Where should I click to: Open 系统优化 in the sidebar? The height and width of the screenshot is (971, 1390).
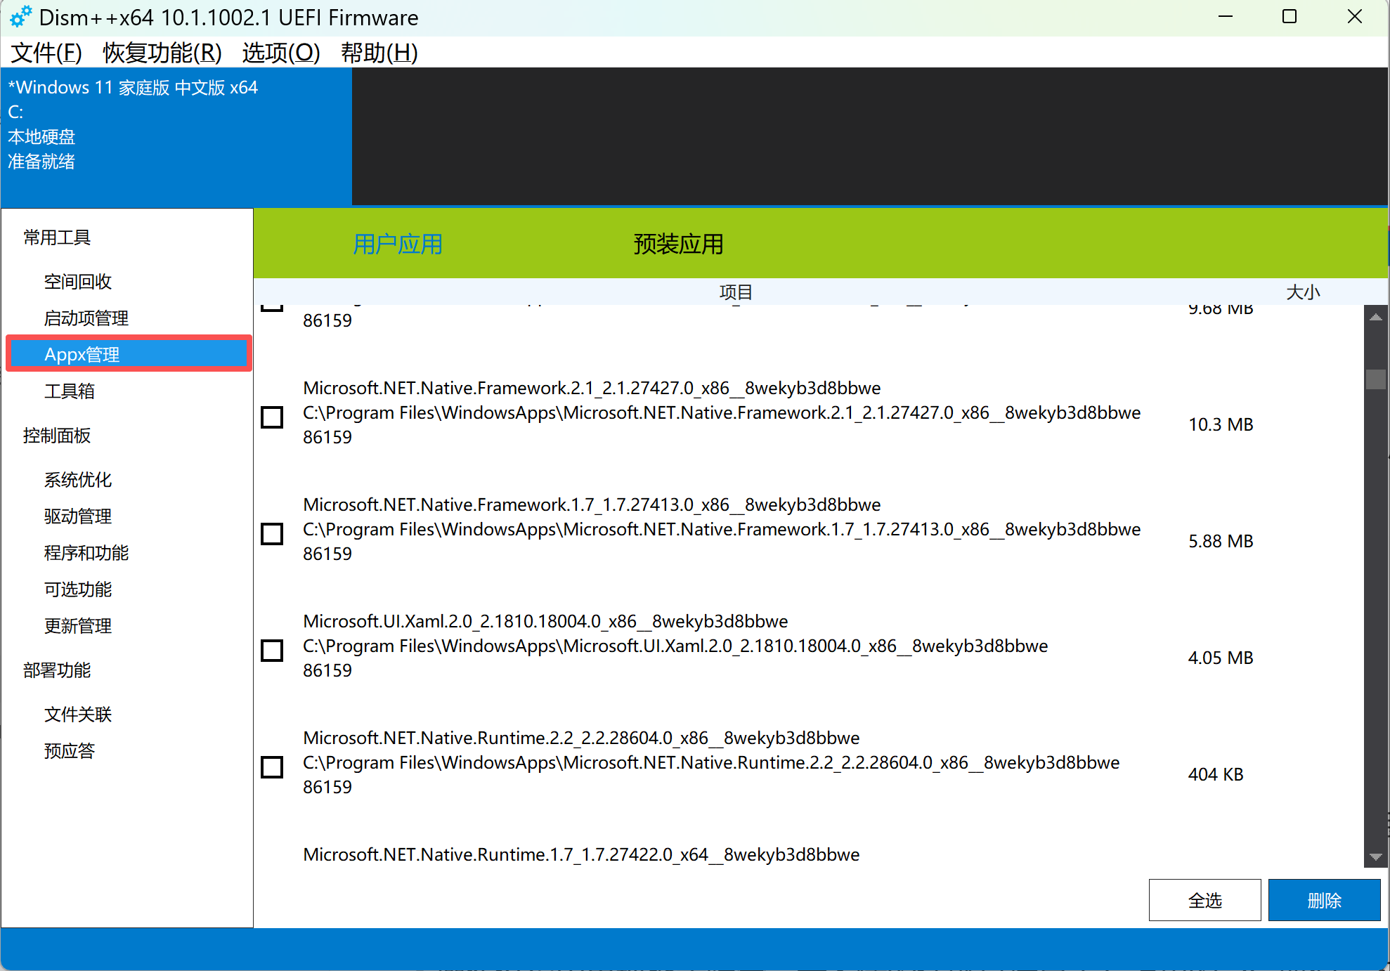pos(78,480)
